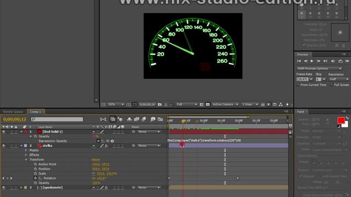The height and width of the screenshot is (197, 351).
Task: Expand the Effects group
Action: click(26, 155)
